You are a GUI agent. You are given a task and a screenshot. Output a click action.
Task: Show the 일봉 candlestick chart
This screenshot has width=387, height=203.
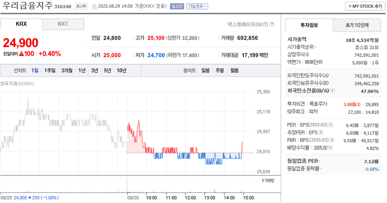[206, 71]
